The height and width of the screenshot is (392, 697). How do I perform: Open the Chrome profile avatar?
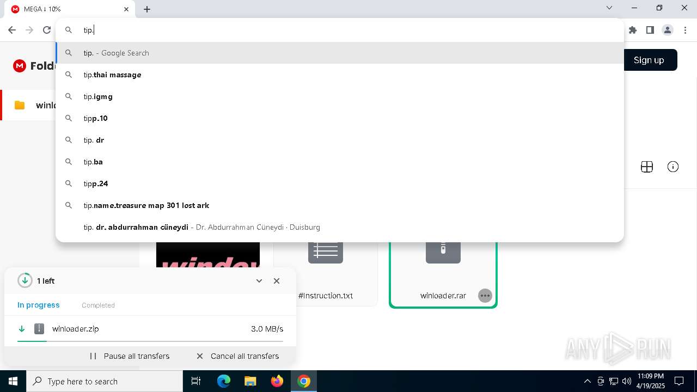tap(668, 30)
